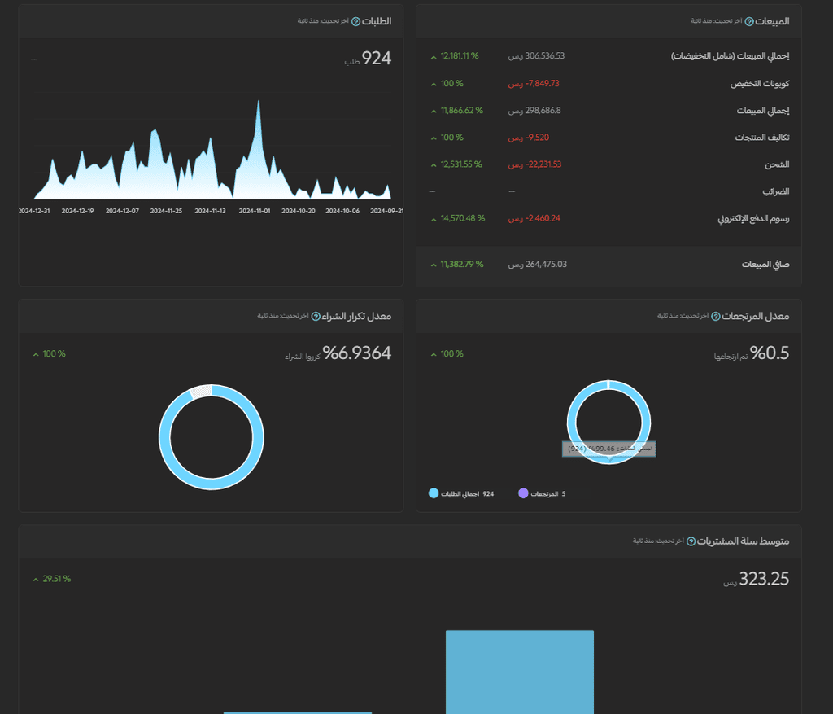The height and width of the screenshot is (714, 833).
Task: Click the 99.46% (924) chart tooltip
Action: click(608, 449)
